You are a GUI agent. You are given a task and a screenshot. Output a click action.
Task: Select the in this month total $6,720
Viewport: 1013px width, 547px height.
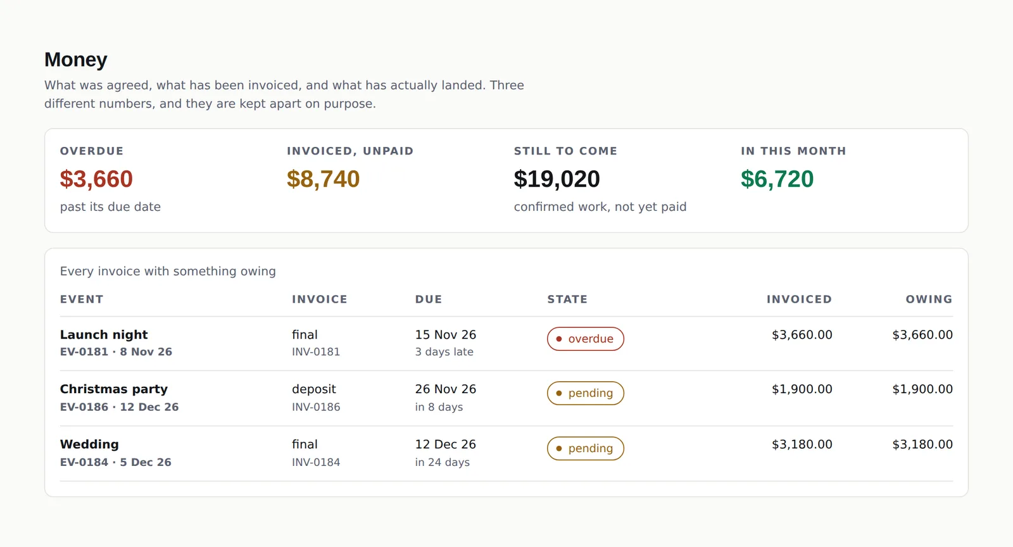(x=777, y=179)
